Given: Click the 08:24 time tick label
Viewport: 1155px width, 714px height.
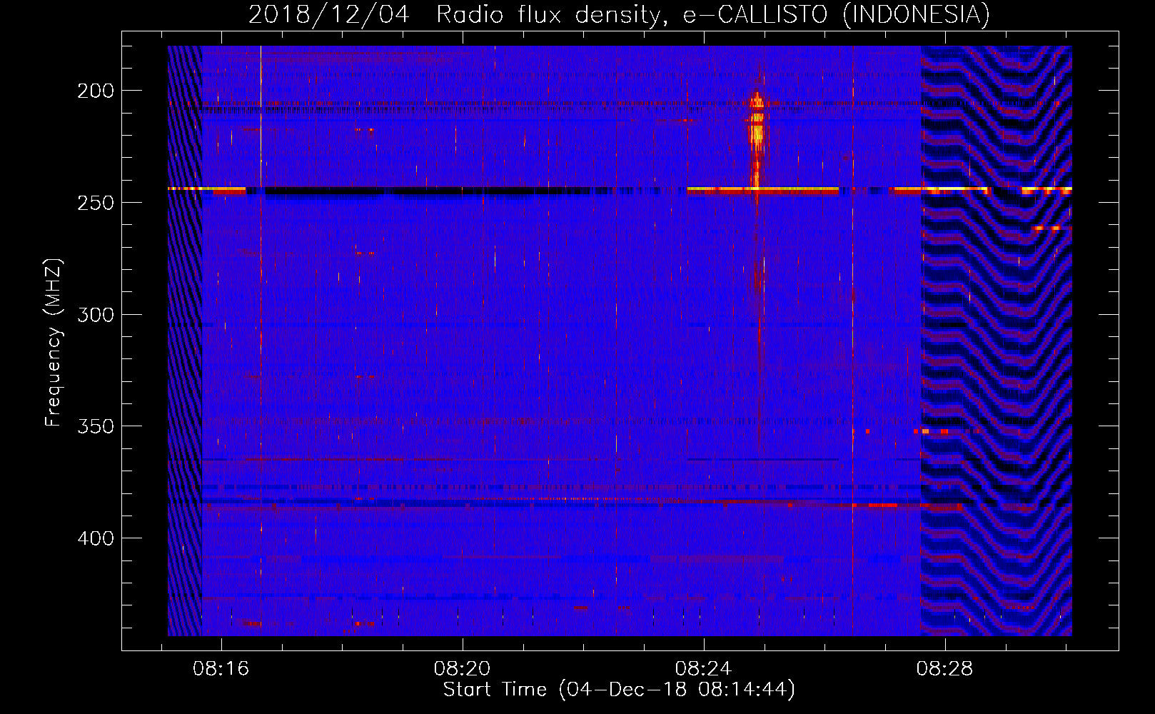Looking at the screenshot, I should click(704, 669).
